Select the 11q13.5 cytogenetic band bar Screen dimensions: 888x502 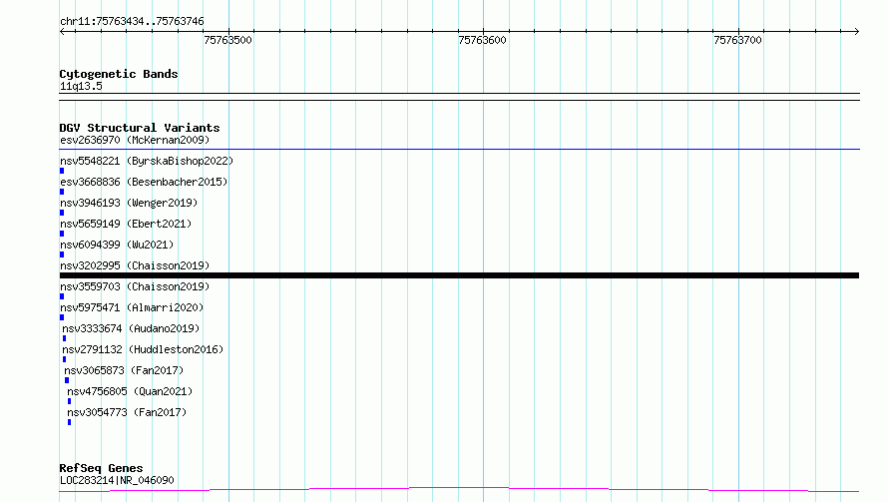(459, 97)
